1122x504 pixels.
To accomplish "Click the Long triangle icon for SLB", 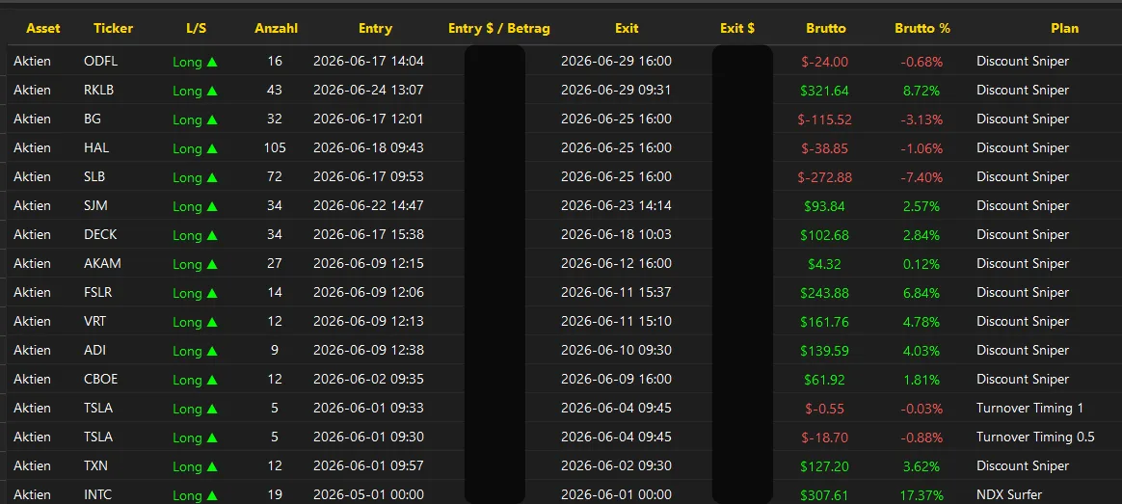I will [x=212, y=177].
